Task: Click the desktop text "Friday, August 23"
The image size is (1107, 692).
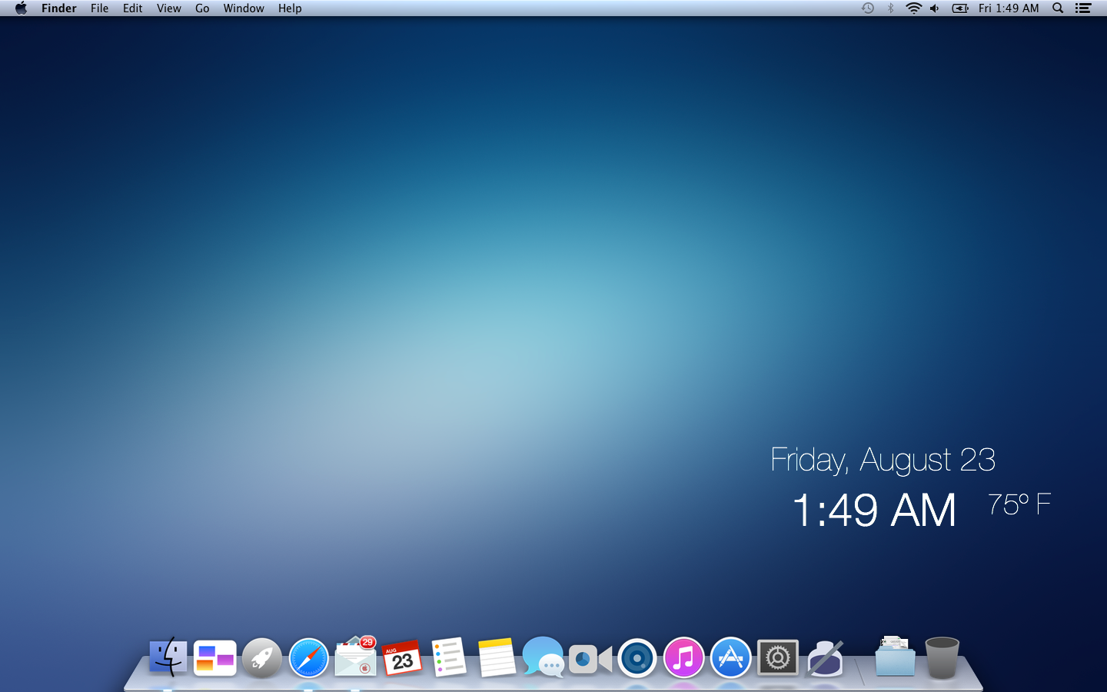Action: click(x=883, y=460)
